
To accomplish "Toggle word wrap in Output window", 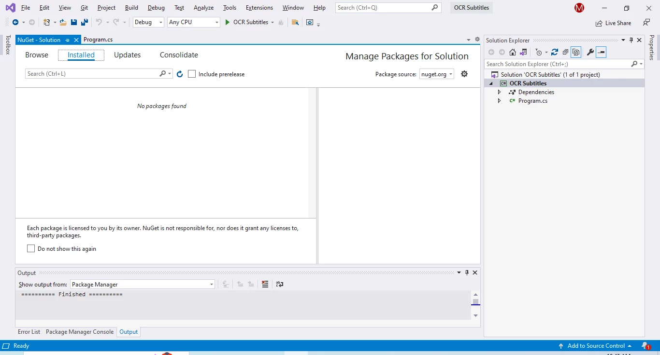I will (279, 284).
